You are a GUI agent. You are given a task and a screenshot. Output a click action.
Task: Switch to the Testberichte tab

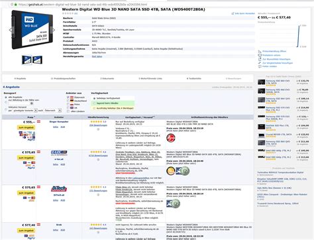194,78
